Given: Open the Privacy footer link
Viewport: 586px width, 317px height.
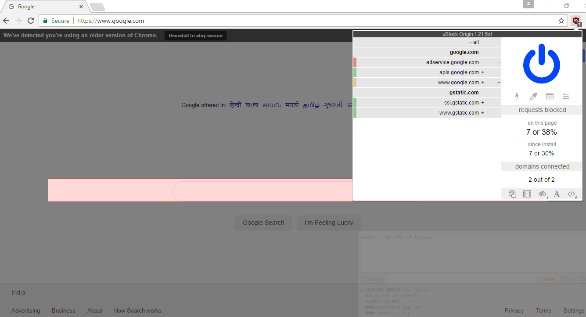Looking at the screenshot, I should [514, 310].
